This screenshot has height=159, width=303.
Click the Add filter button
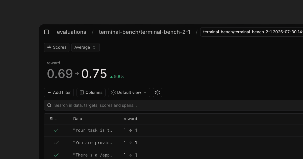(x=59, y=93)
